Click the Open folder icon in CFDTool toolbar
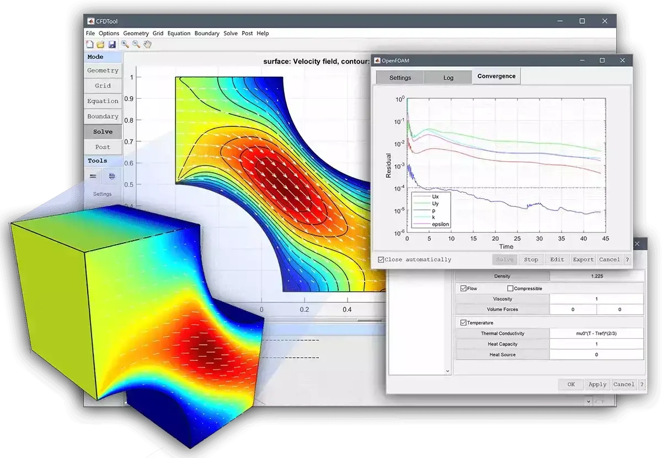Viewport: 662px width, 458px height. coord(101,44)
